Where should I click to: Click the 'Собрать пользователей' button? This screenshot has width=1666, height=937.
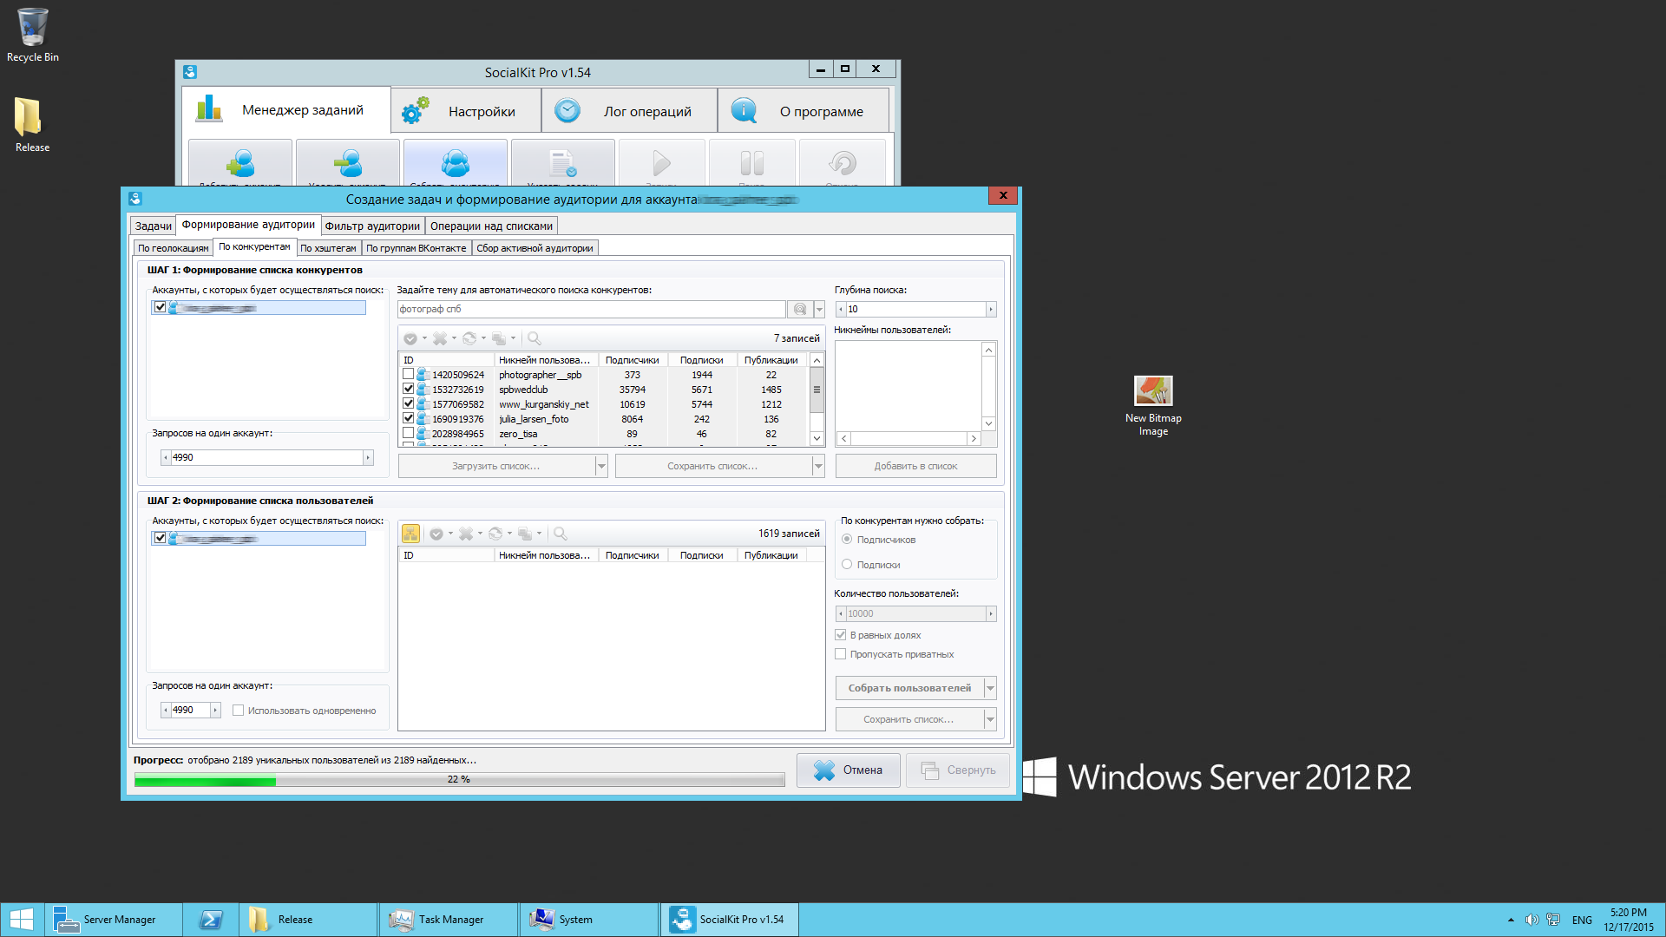909,688
